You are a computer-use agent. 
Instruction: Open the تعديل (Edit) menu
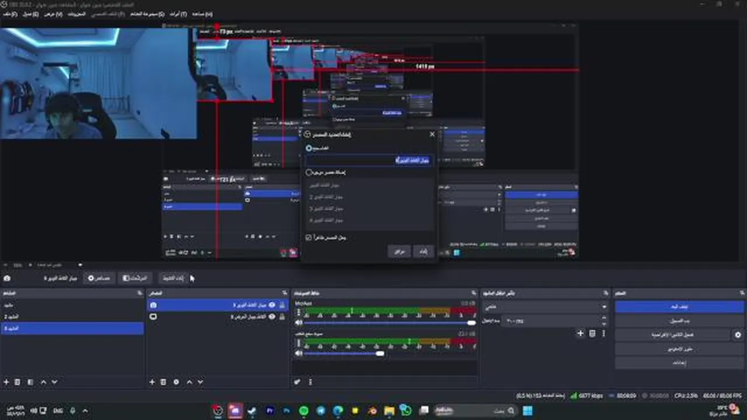point(30,14)
